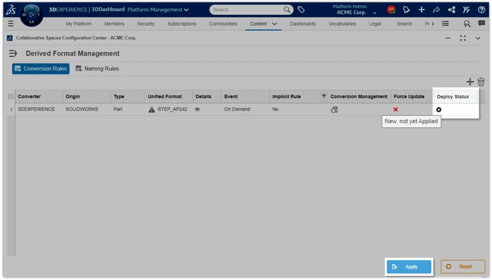Click the user search icon near chat
The width and height of the screenshot is (492, 280).
pyautogui.click(x=467, y=23)
